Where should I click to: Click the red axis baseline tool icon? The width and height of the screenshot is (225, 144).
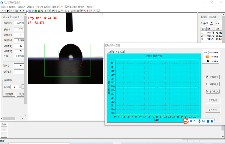pyautogui.click(x=26, y=10)
